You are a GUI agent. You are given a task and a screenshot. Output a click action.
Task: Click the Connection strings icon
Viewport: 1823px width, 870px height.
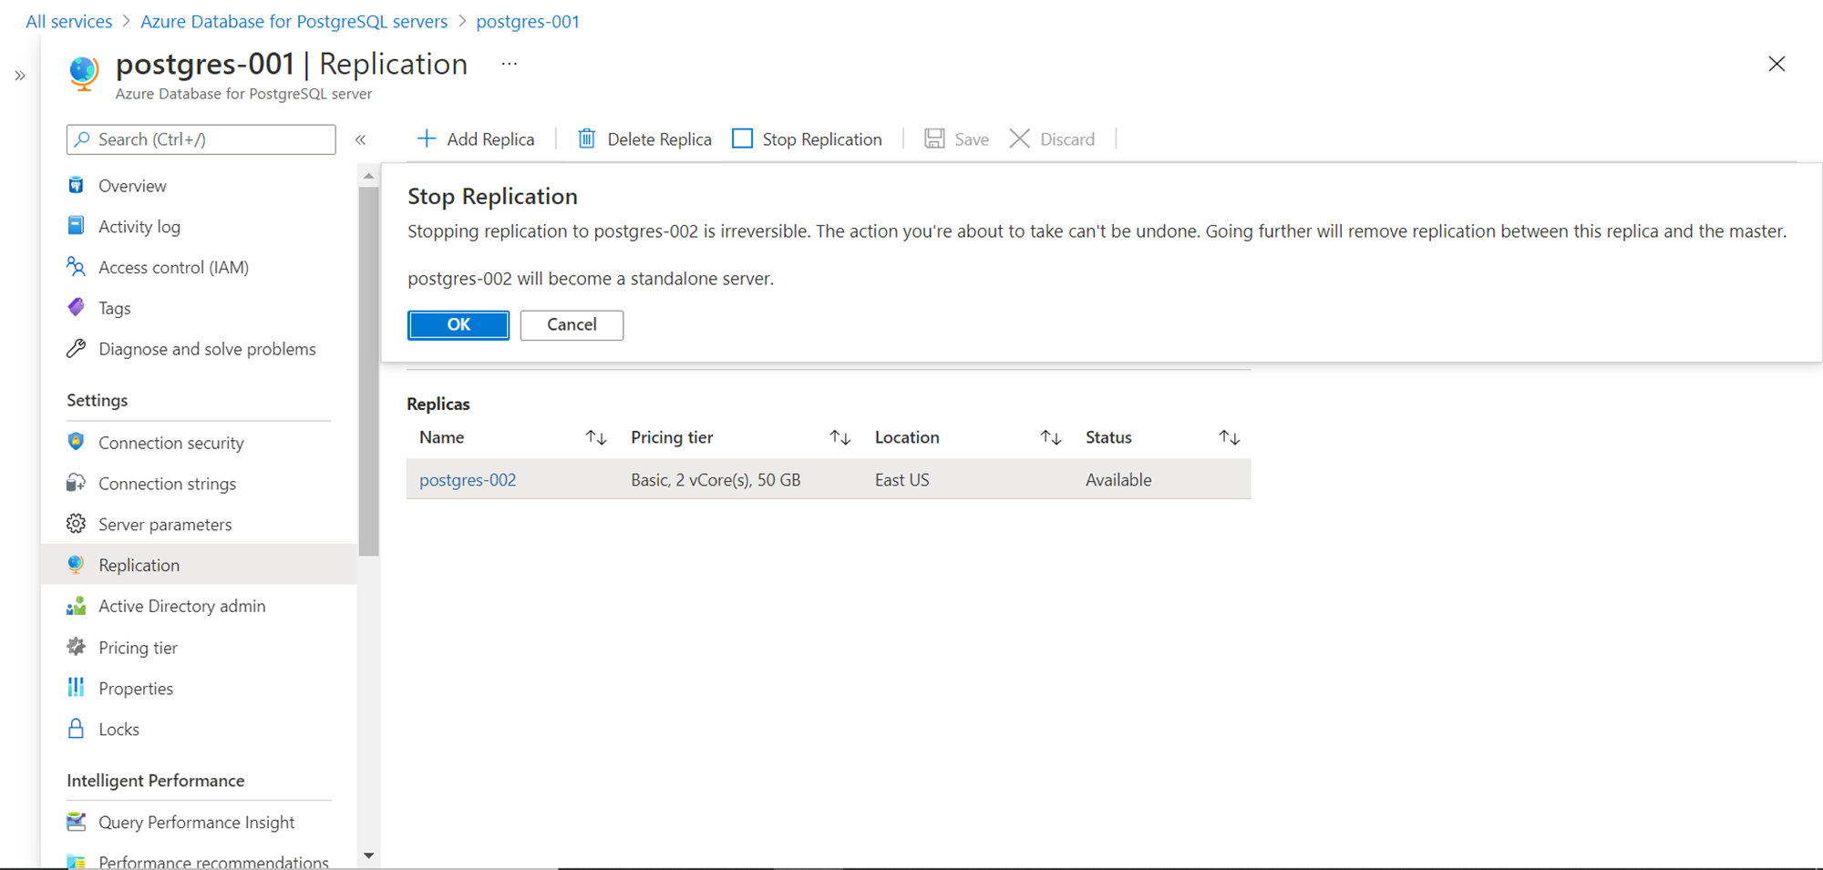[77, 483]
